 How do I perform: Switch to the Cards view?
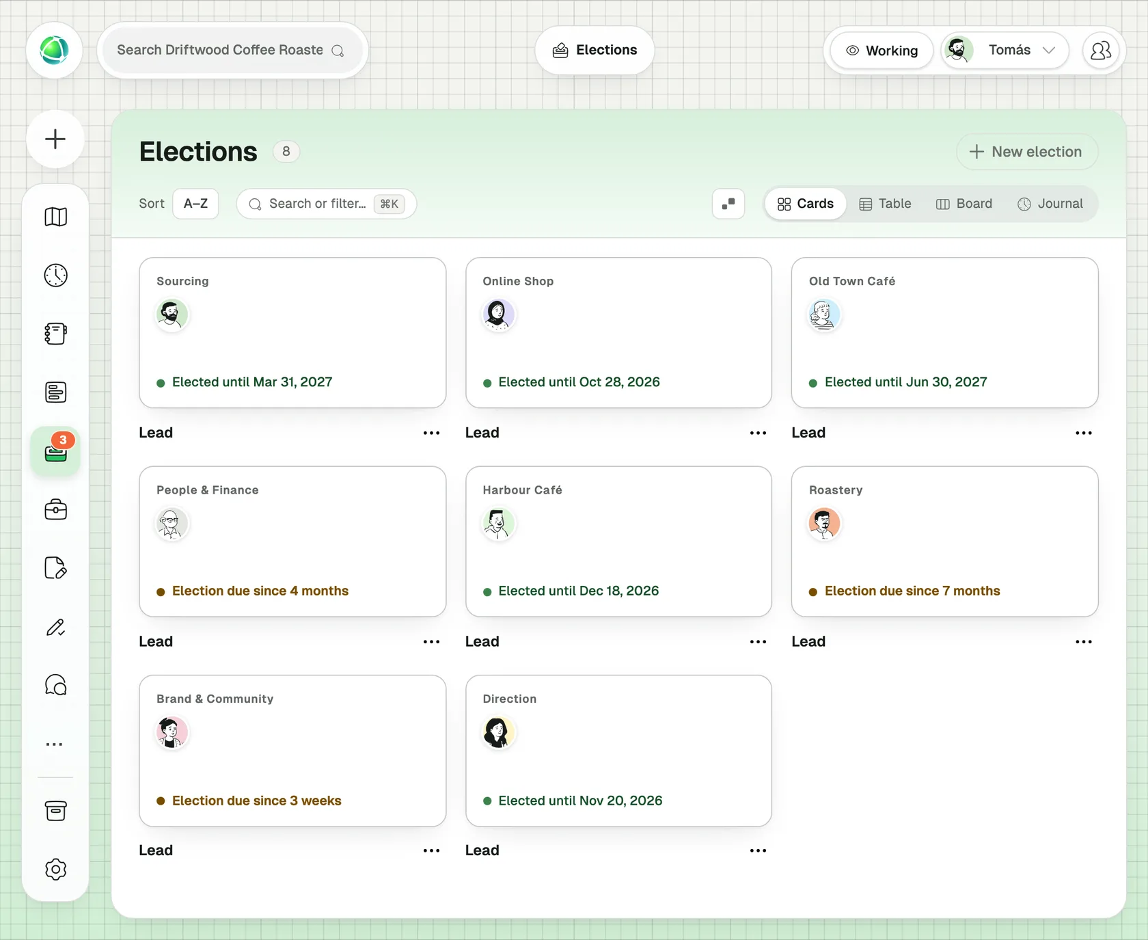tap(806, 204)
